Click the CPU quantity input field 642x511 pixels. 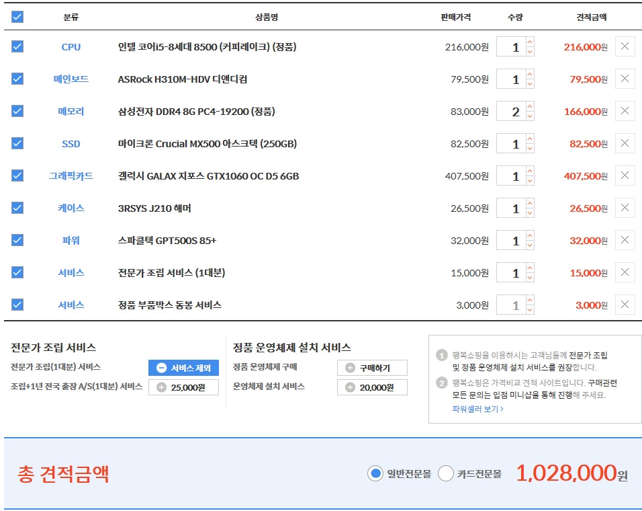point(511,46)
